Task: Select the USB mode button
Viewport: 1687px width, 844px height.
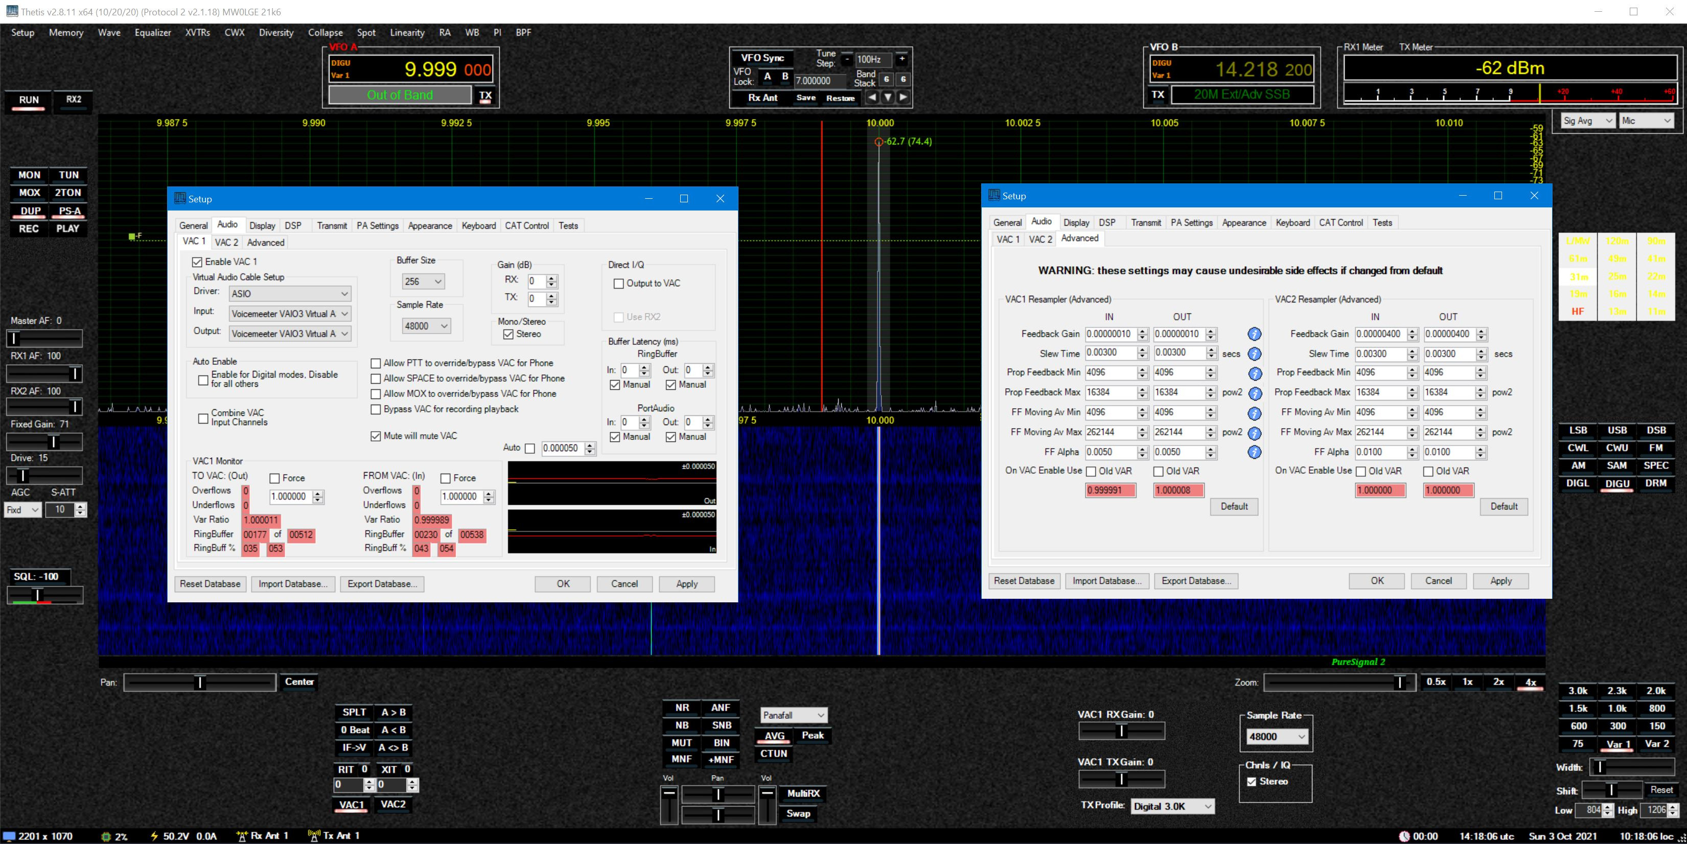Action: [x=1616, y=430]
